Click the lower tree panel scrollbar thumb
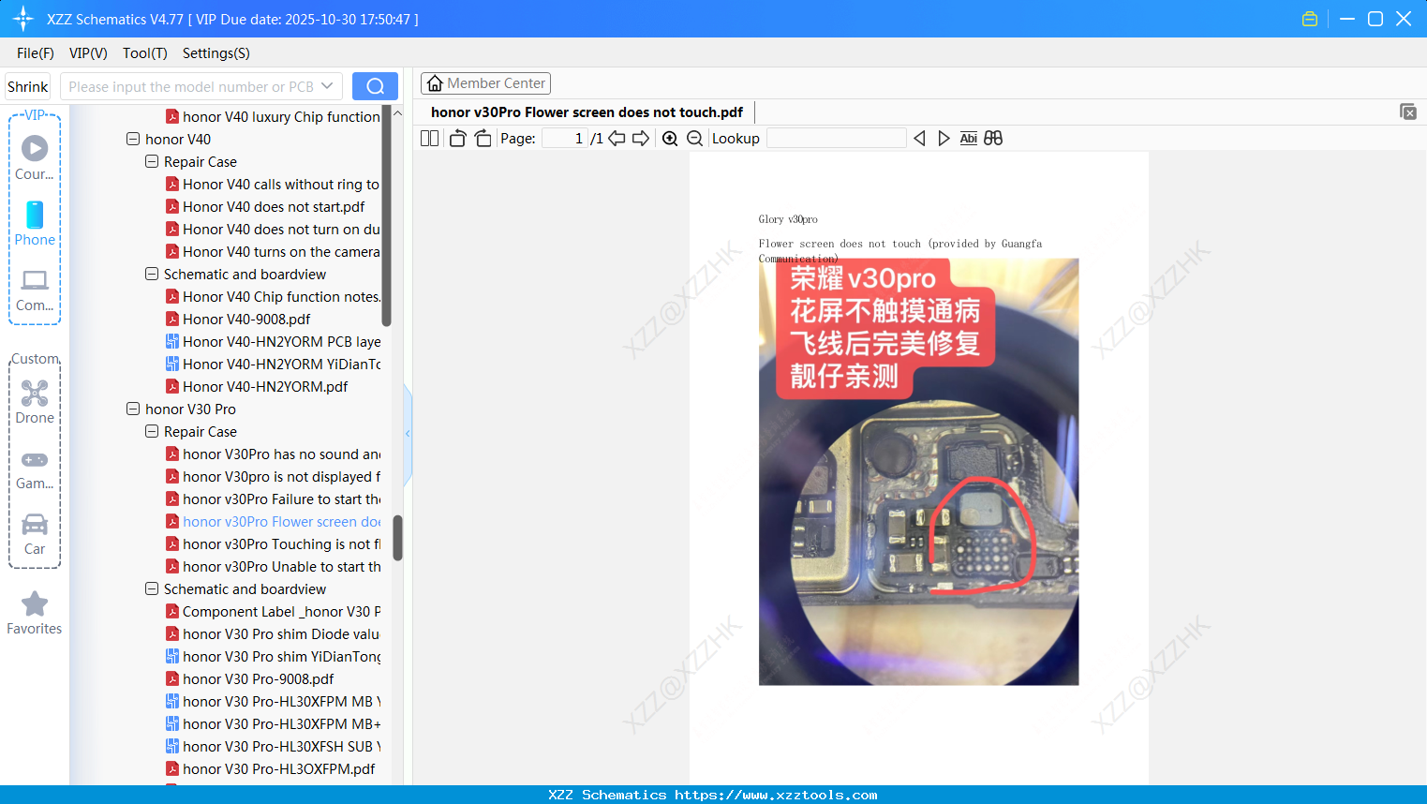The height and width of the screenshot is (804, 1427). coord(397,538)
